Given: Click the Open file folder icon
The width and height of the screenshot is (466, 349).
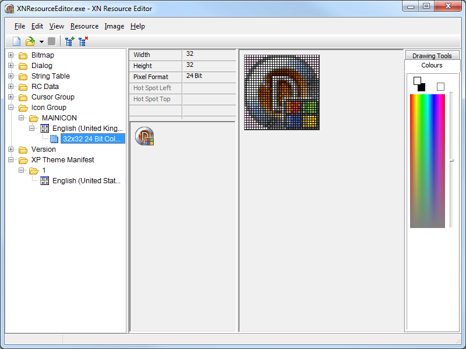Looking at the screenshot, I should click(x=30, y=41).
